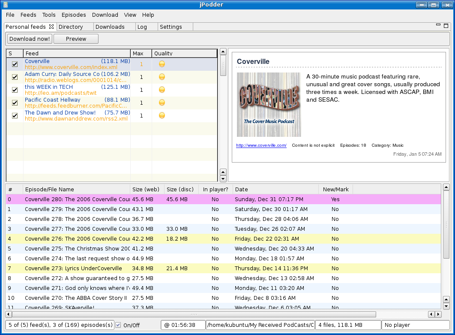Click episode list scroll down arrow
455x335 pixels.
coord(446,306)
